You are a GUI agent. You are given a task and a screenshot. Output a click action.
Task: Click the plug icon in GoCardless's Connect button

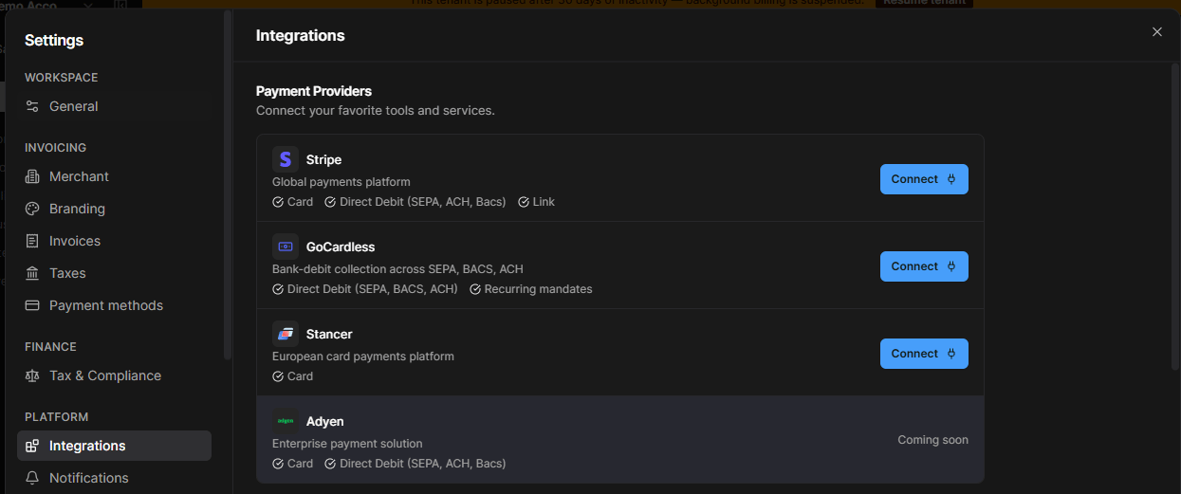(x=951, y=266)
